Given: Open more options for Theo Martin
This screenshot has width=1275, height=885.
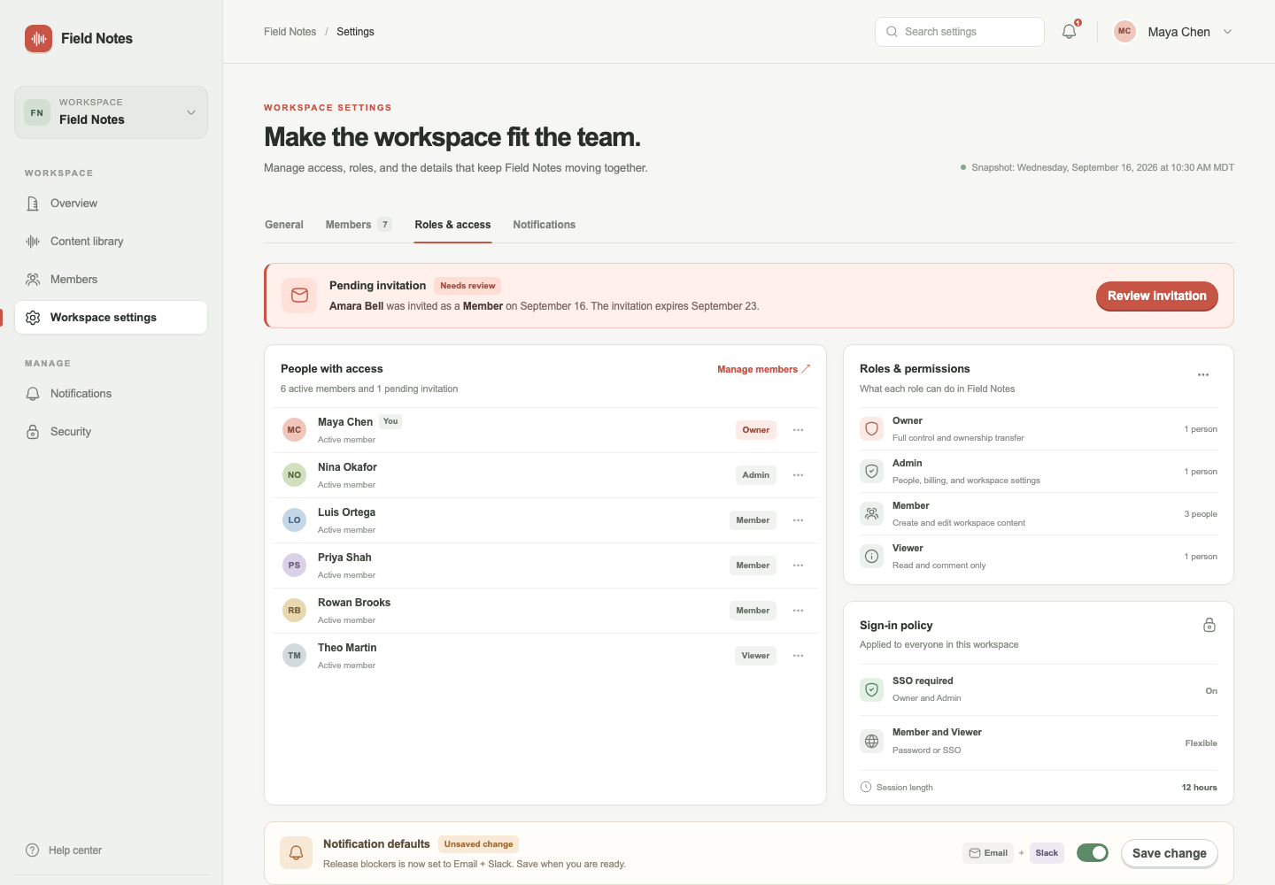Looking at the screenshot, I should [799, 656].
